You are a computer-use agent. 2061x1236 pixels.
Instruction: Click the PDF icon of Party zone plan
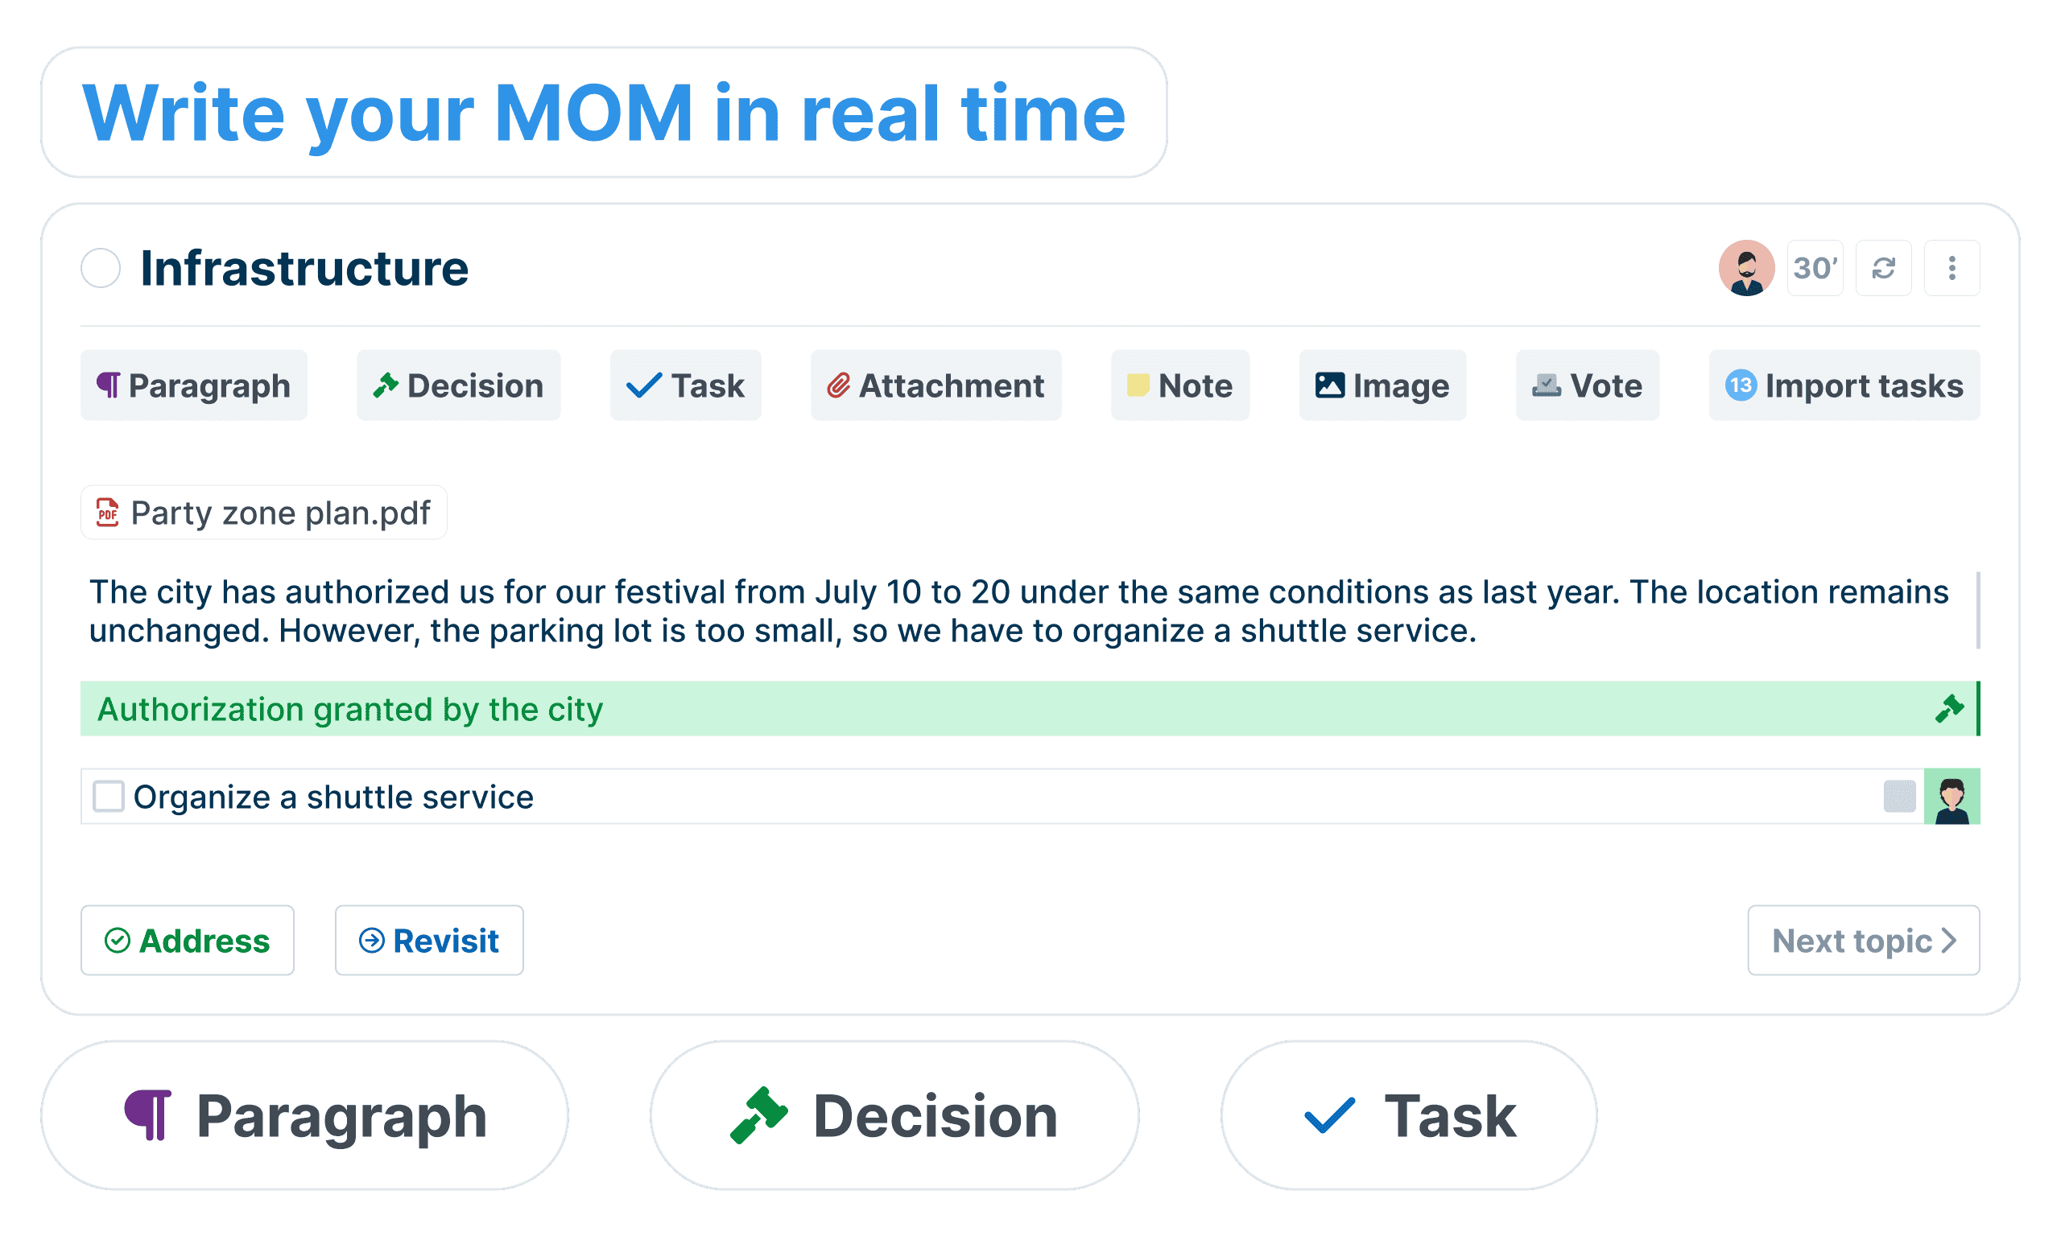tap(107, 513)
